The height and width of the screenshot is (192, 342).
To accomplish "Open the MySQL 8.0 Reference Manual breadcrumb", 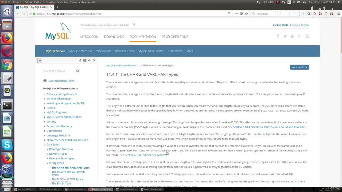I will pos(121,65).
